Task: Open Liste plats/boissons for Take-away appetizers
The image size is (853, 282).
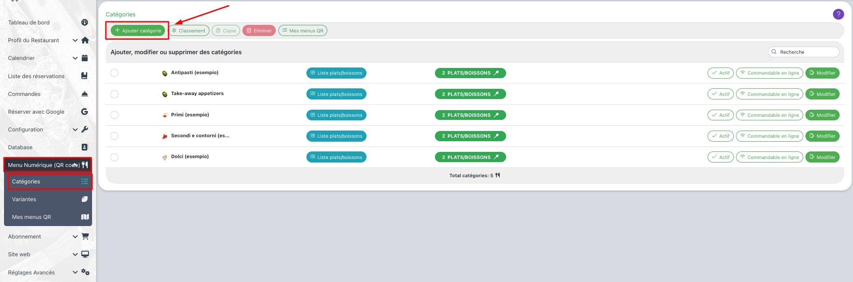Action: coord(336,94)
